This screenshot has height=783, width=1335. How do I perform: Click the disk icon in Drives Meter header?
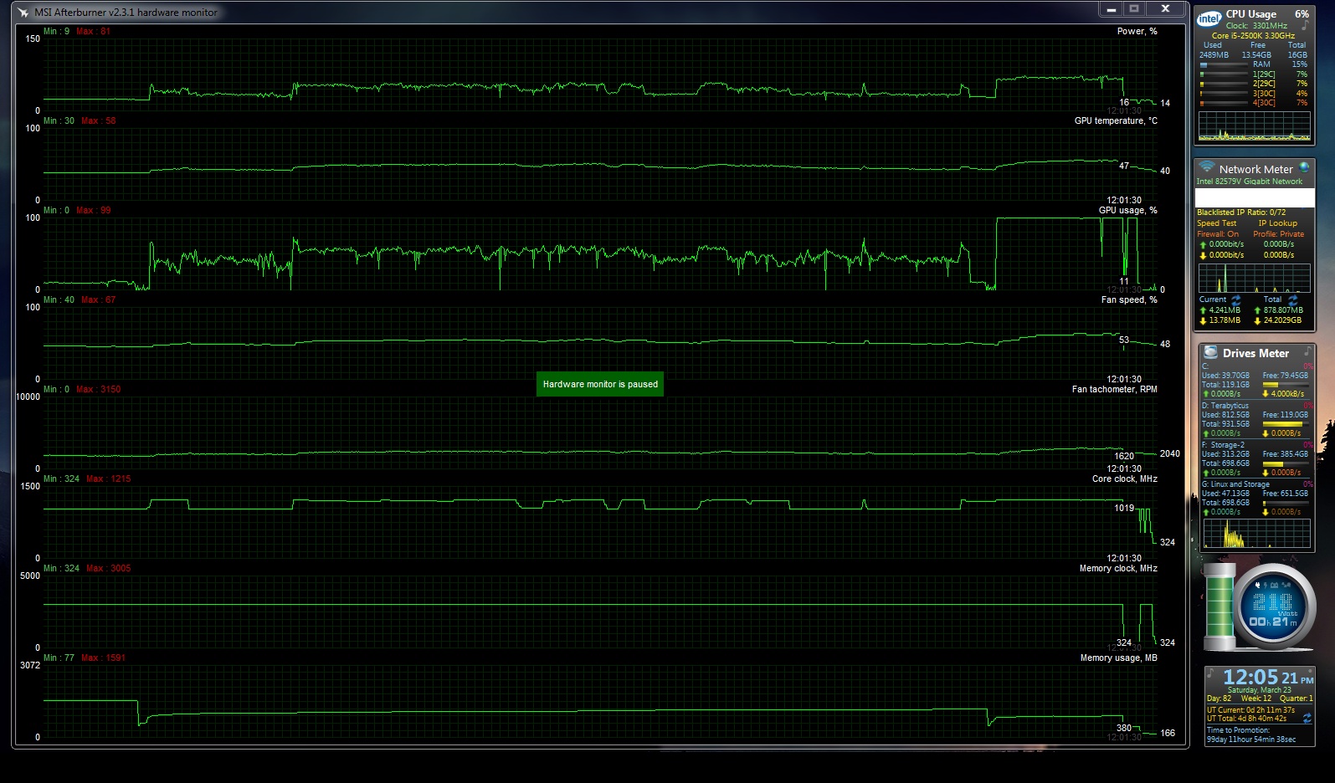tap(1210, 352)
